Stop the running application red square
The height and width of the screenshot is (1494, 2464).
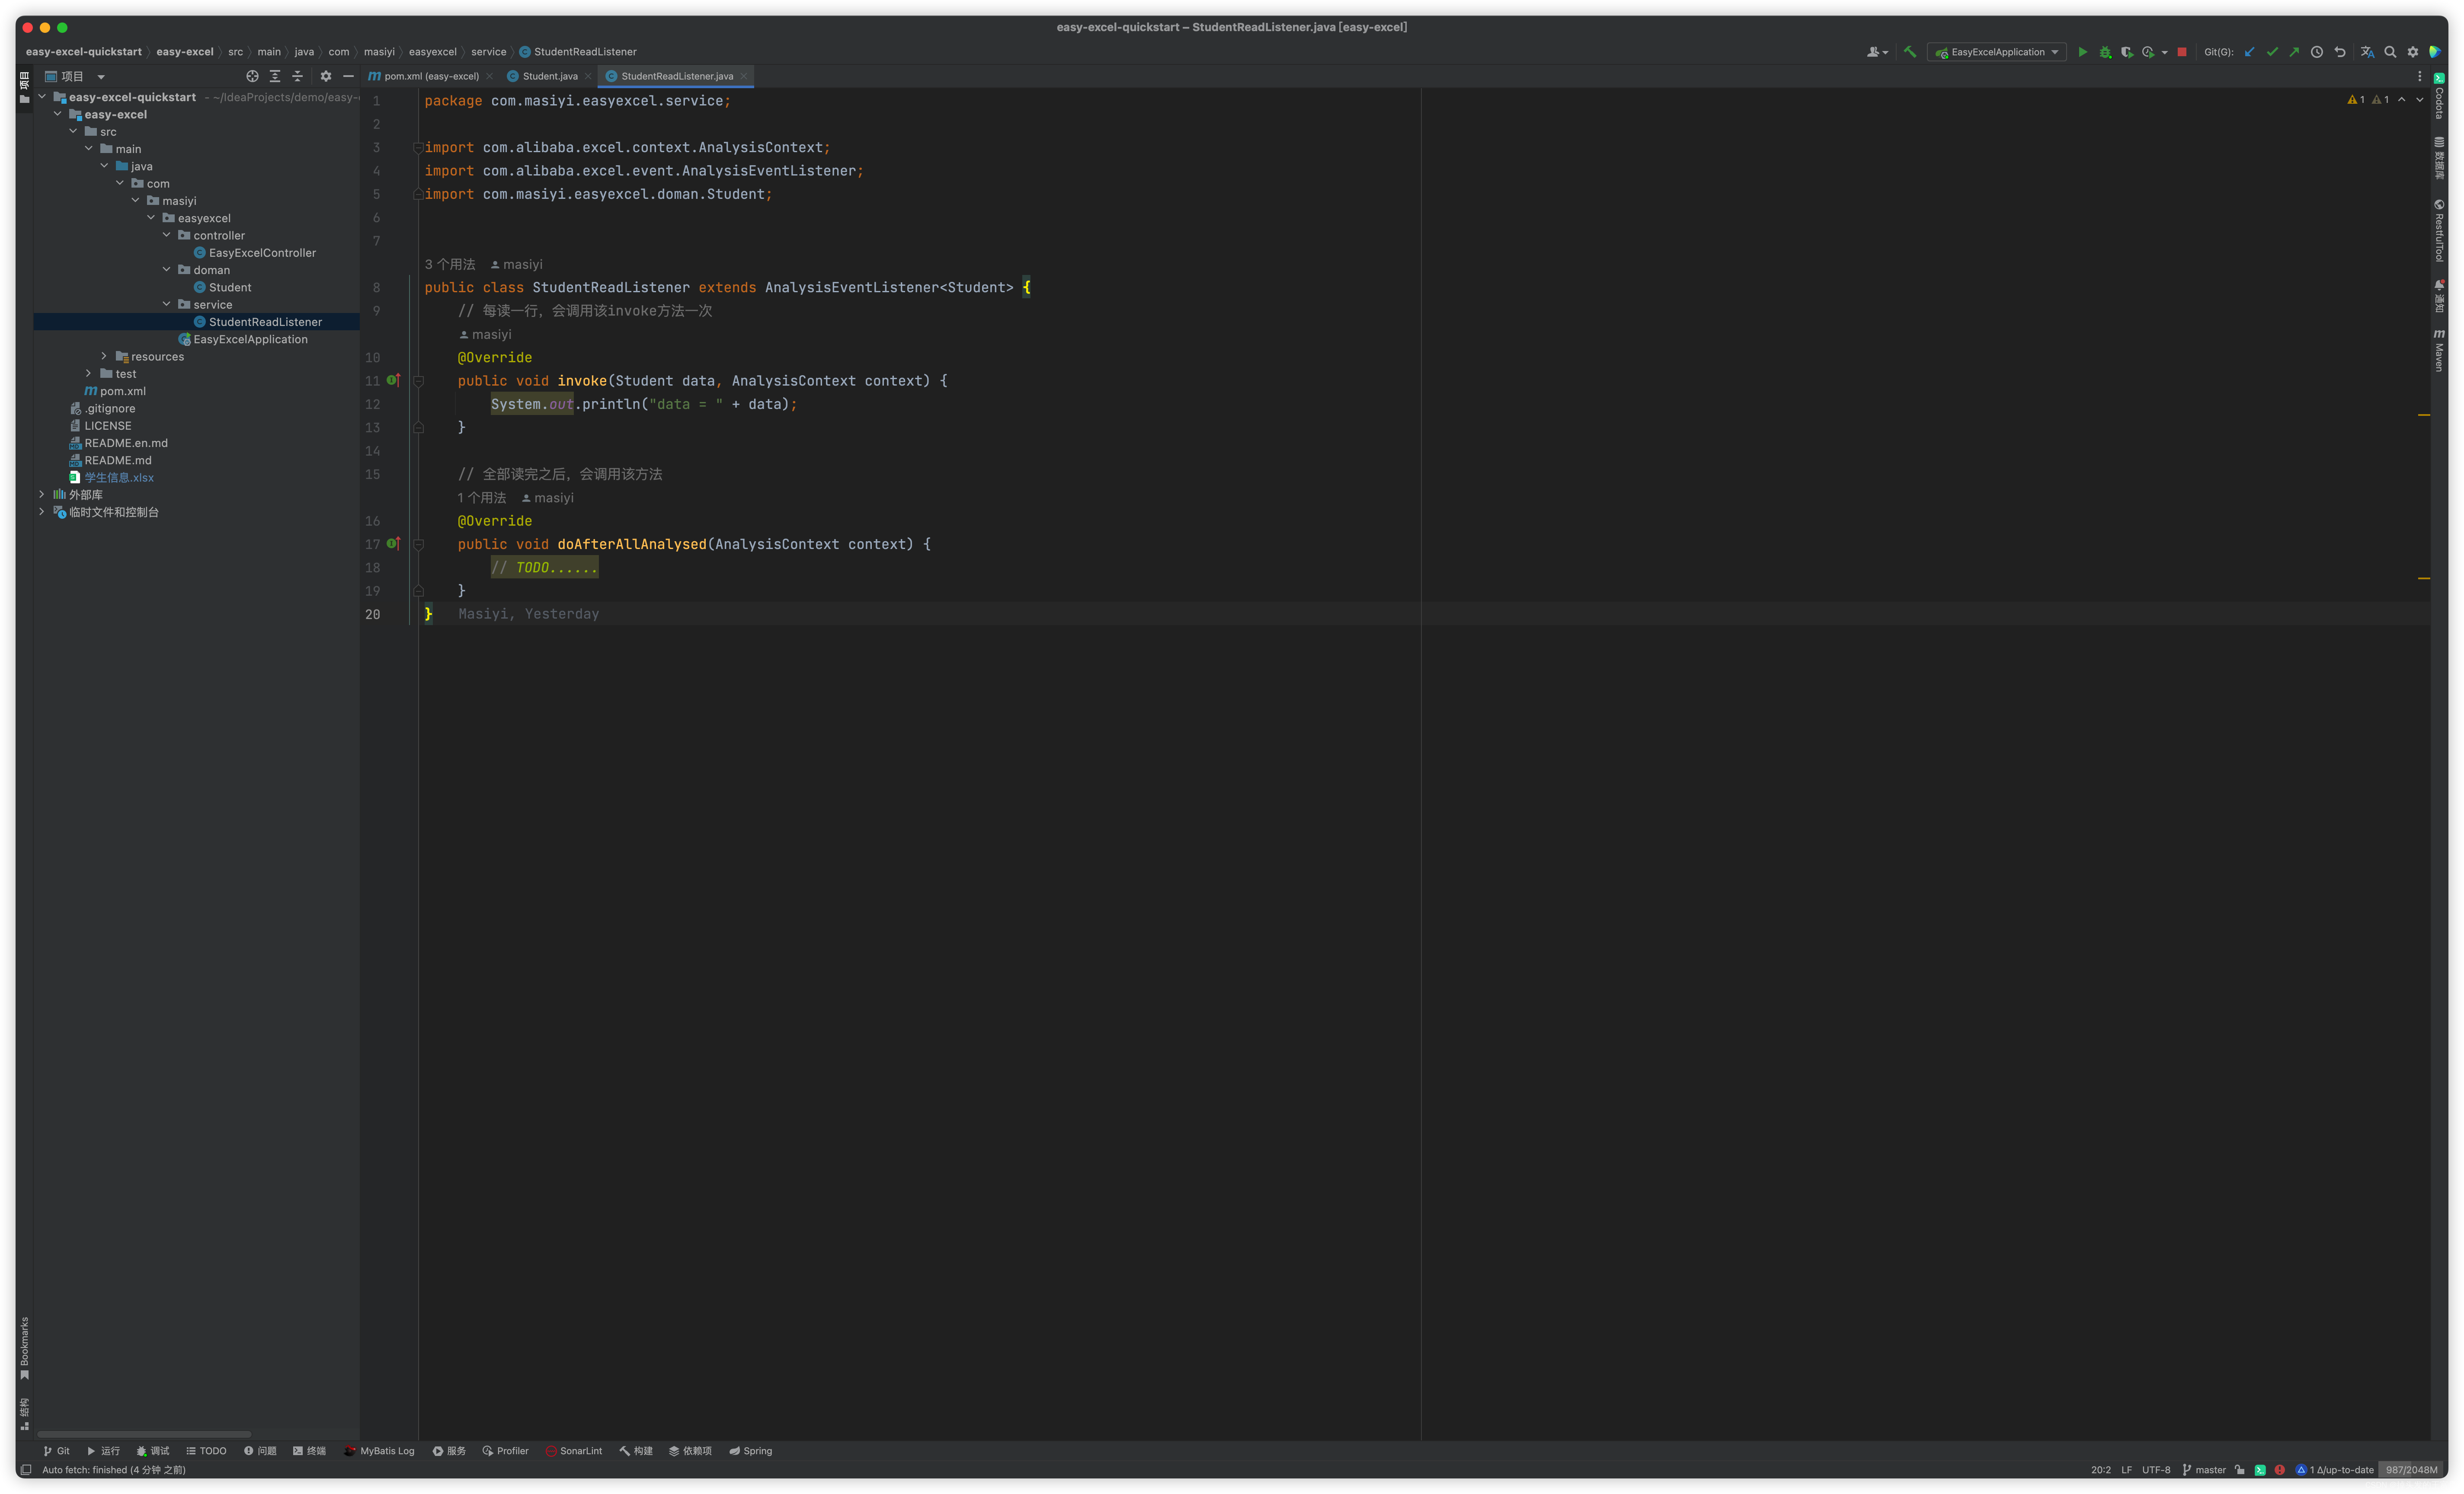tap(2182, 52)
